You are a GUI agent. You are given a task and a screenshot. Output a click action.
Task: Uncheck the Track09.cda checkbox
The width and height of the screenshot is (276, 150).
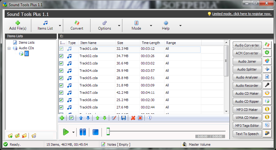pyautogui.click(x=61, y=107)
